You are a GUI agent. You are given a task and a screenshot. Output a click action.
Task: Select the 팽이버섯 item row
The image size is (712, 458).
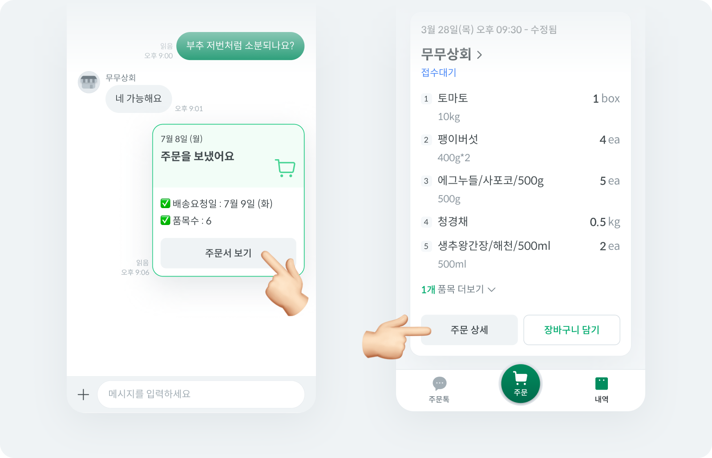coord(520,149)
